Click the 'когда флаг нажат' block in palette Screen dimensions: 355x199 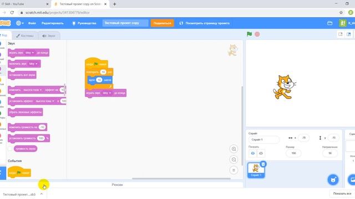click(x=19, y=172)
